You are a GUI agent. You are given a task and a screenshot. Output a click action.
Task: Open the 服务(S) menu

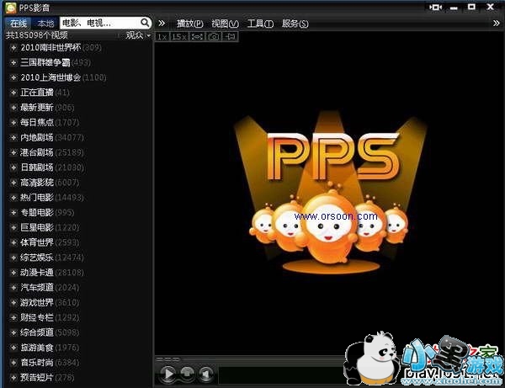pyautogui.click(x=295, y=24)
